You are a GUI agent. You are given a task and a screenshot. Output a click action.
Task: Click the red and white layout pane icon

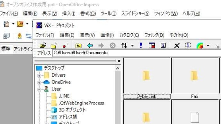point(152,45)
